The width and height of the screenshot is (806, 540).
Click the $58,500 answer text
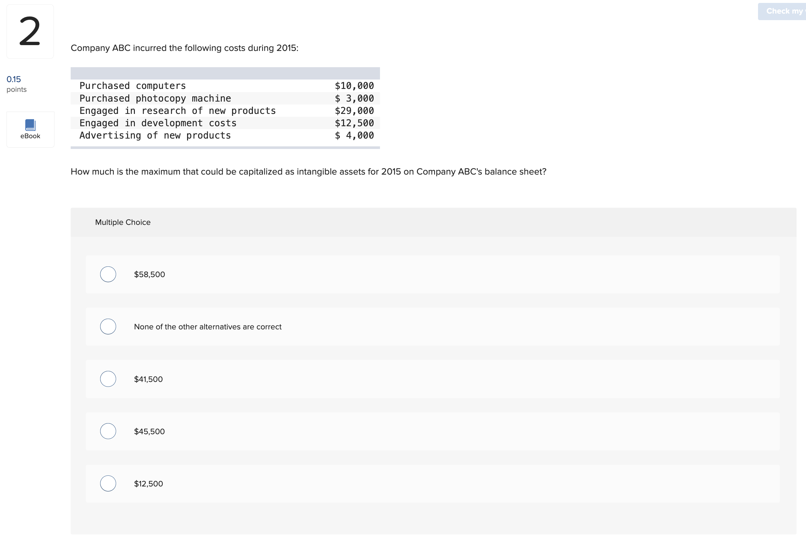pos(149,275)
